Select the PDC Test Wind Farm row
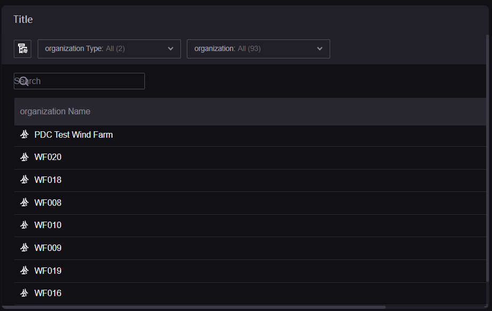This screenshot has width=492, height=311. click(250, 135)
